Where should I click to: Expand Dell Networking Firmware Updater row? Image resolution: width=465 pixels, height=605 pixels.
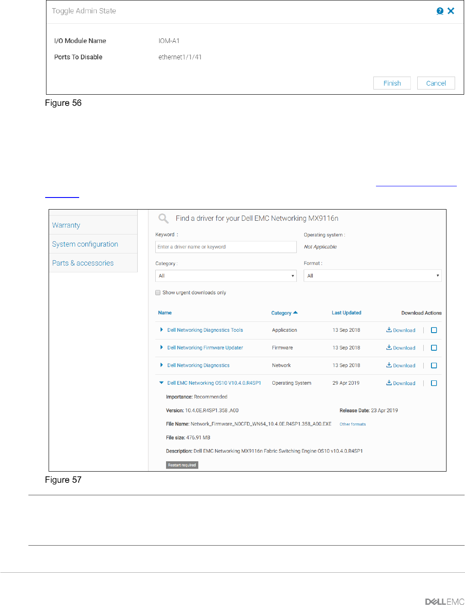(161, 348)
